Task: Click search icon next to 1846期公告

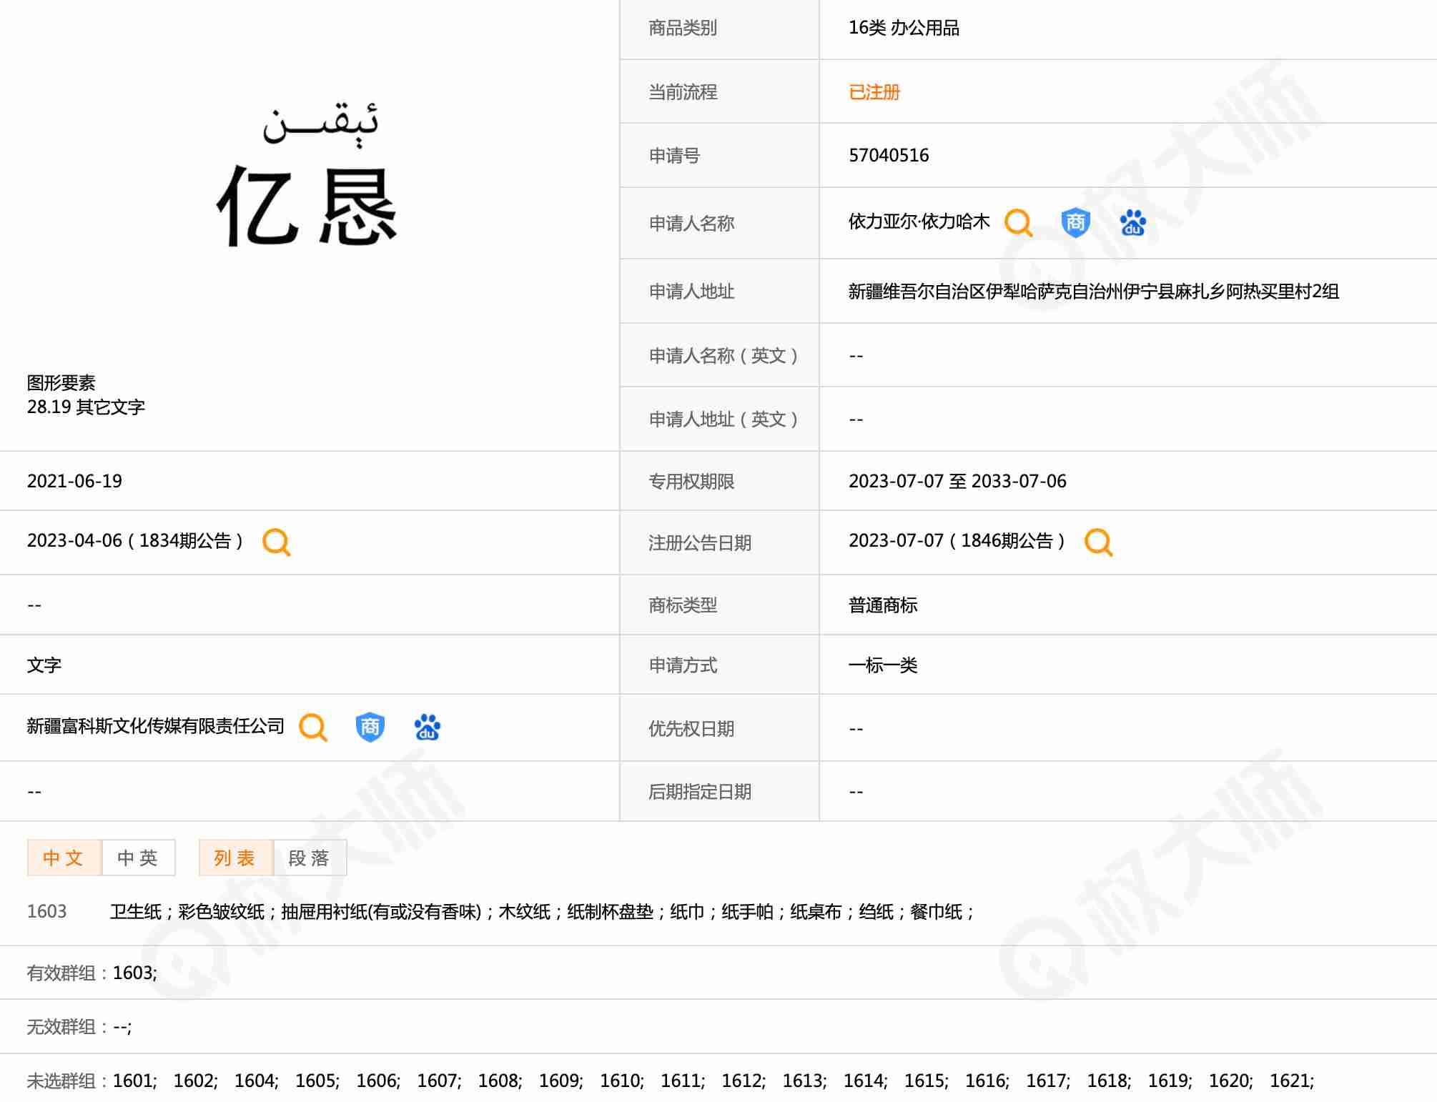Action: pyautogui.click(x=1098, y=542)
